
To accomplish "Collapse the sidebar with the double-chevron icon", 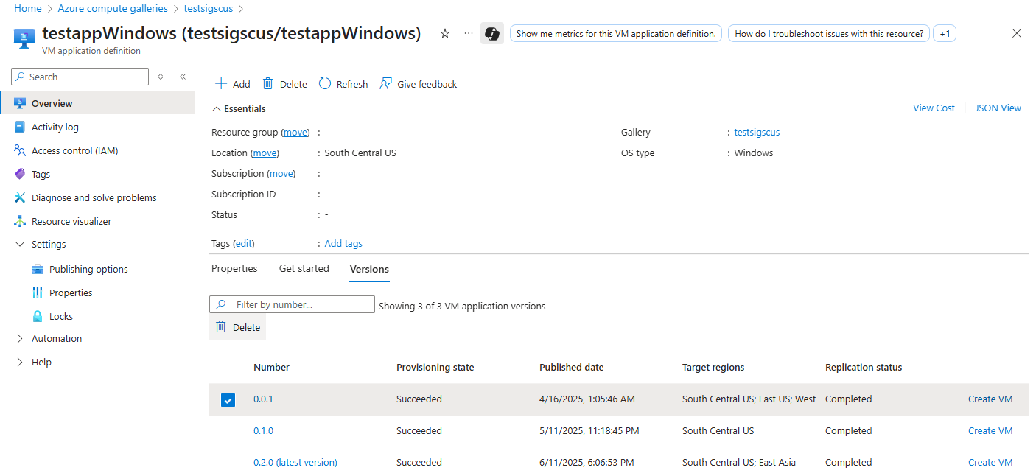I will (x=183, y=76).
